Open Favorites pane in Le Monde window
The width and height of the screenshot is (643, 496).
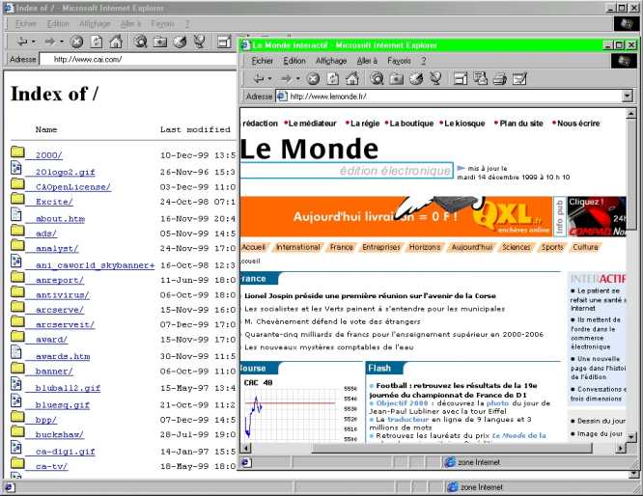pyautogui.click(x=396, y=78)
